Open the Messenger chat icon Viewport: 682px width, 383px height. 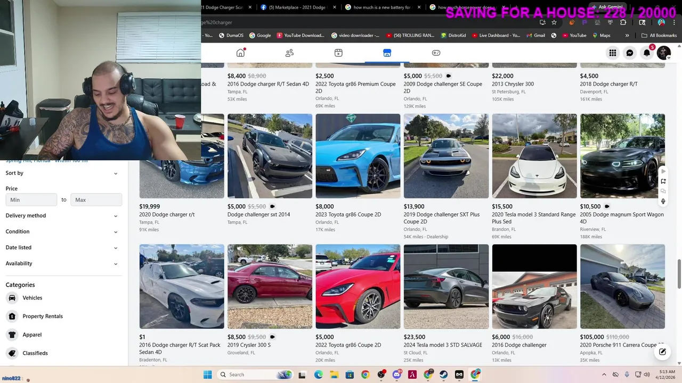630,53
